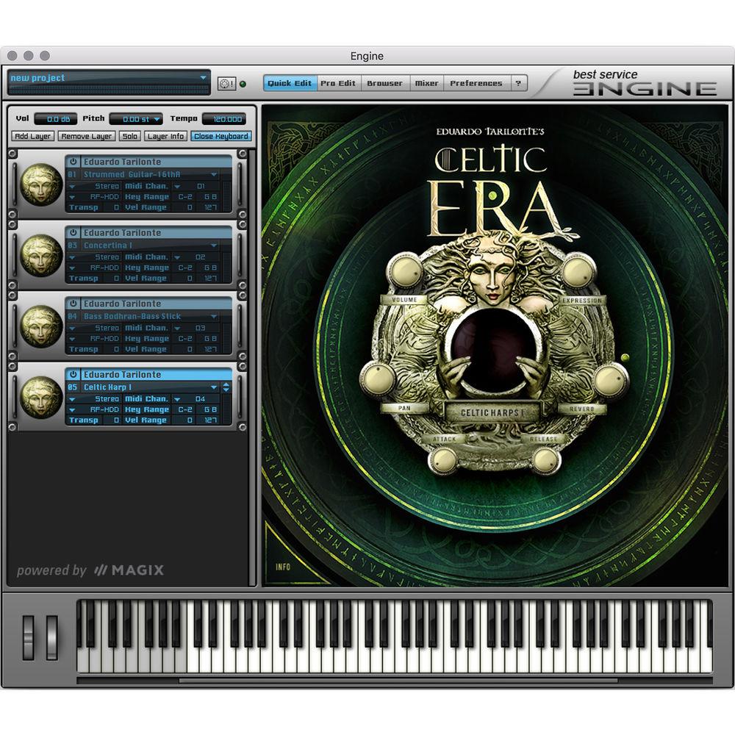Switch to the Pro Edit tab
This screenshot has height=735, width=735.
pos(337,83)
